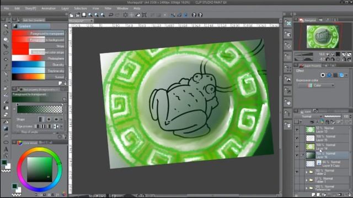This screenshot has height=198, width=353.
Task: Hide Layer 14 with its eye icon
Action: 297,147
